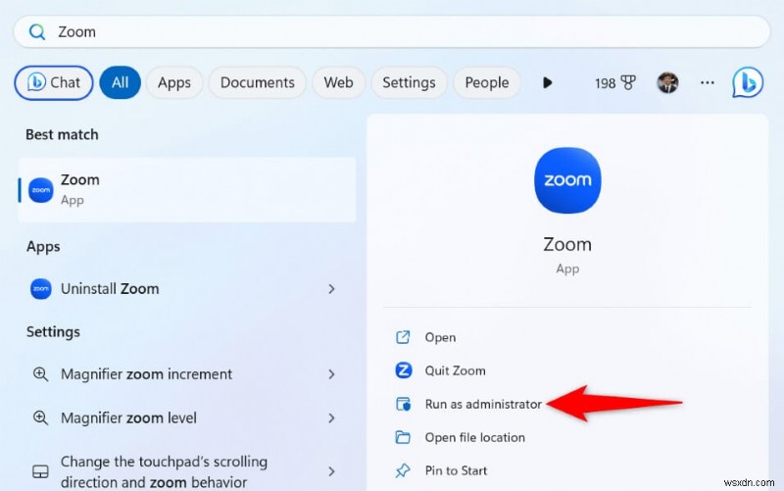
Task: Click the Open action icon
Action: pos(403,337)
